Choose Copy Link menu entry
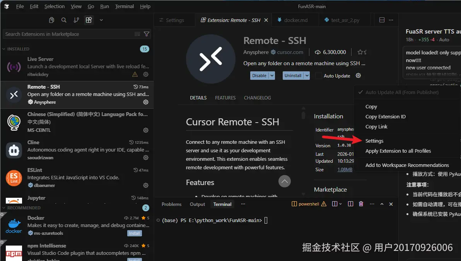 (376, 126)
